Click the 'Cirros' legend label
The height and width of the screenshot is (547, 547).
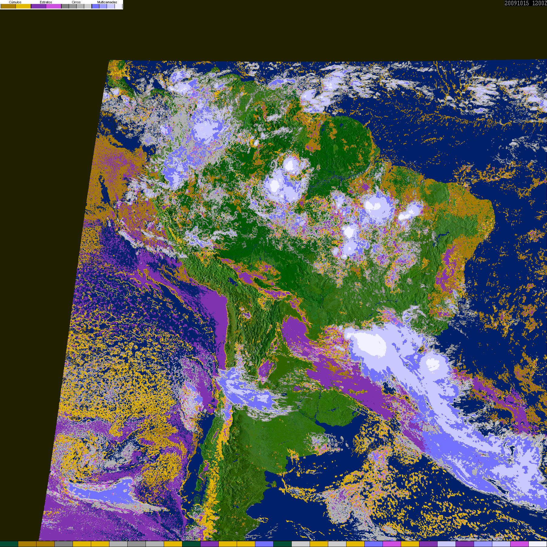tap(76, 2)
